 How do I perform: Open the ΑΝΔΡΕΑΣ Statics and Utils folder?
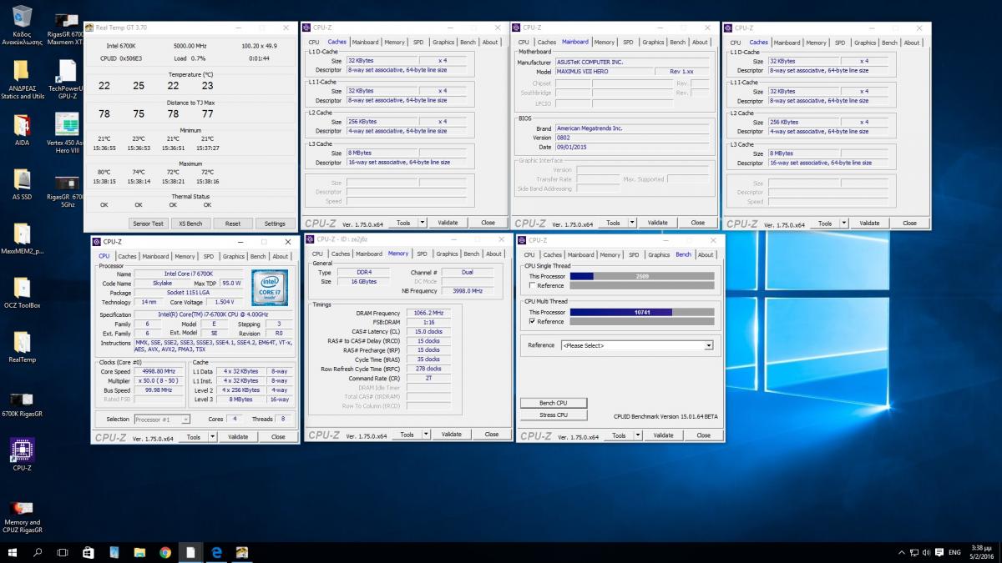[x=22, y=80]
